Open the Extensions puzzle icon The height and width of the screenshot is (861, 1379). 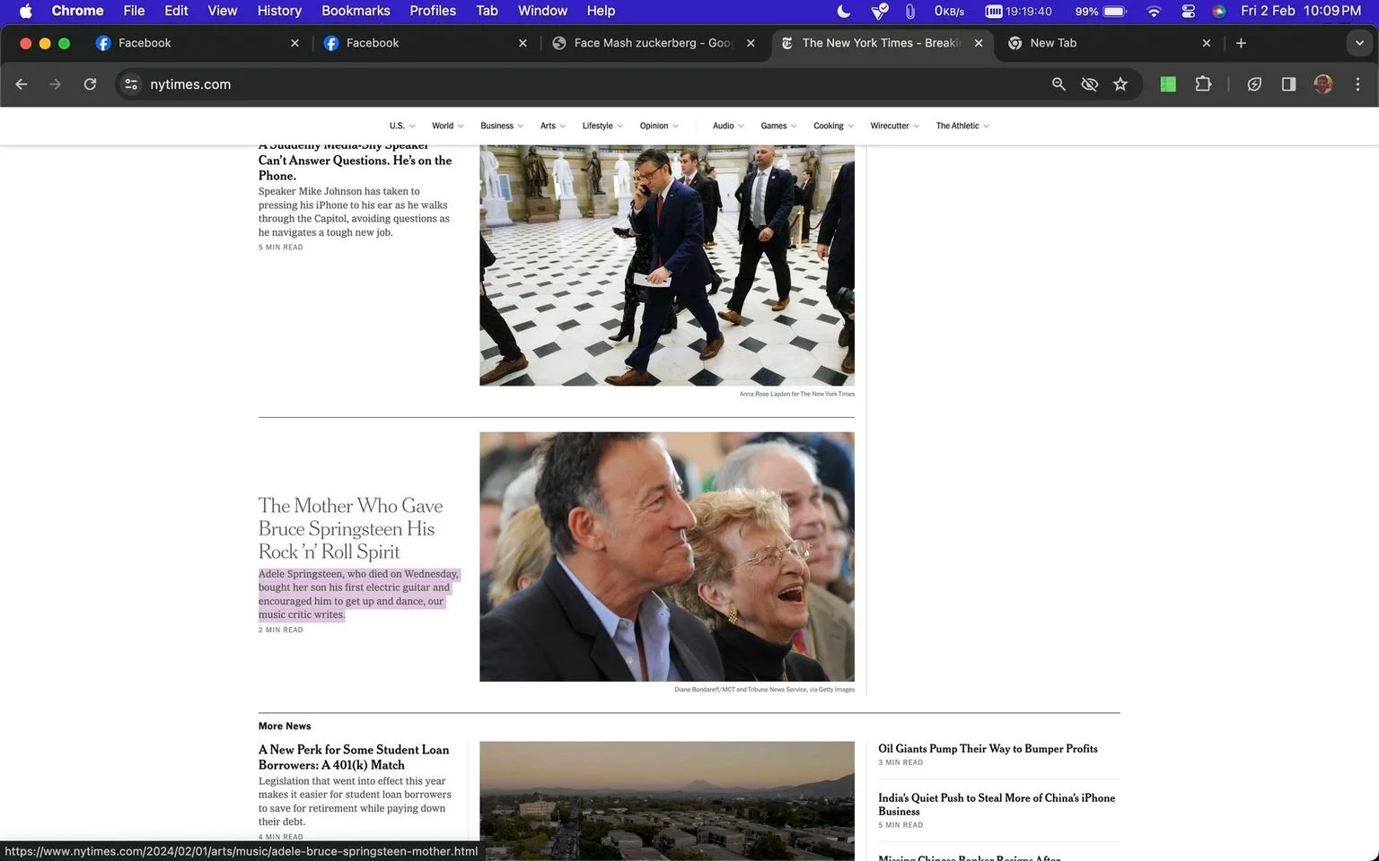1203,84
